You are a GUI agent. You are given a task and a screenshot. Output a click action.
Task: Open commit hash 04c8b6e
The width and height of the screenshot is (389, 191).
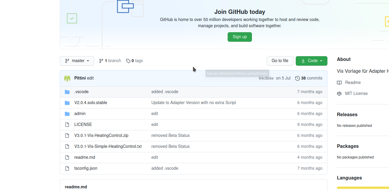[266, 79]
